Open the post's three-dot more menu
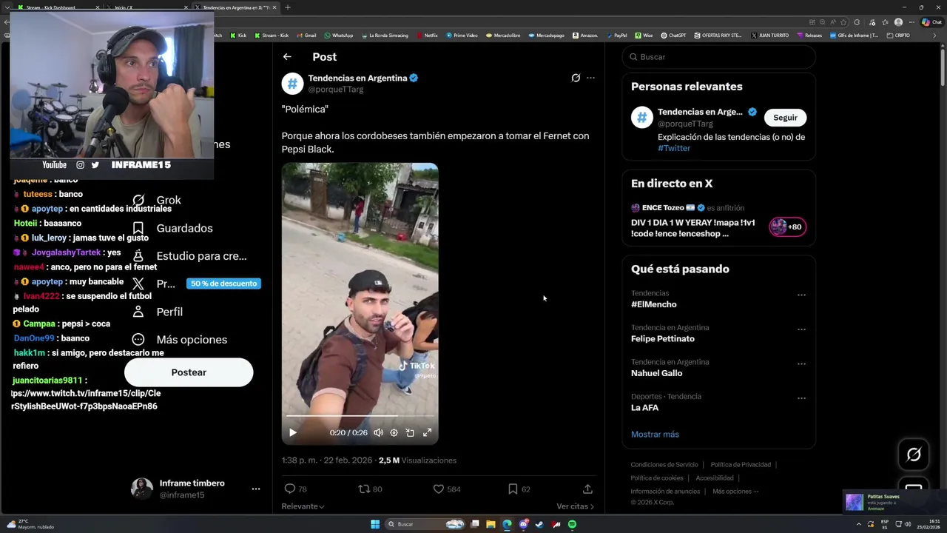947x533 pixels. tap(590, 78)
